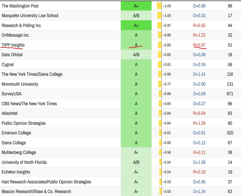
Task: Click D+1.58 bias for University of North Florida
Action: click(199, 162)
